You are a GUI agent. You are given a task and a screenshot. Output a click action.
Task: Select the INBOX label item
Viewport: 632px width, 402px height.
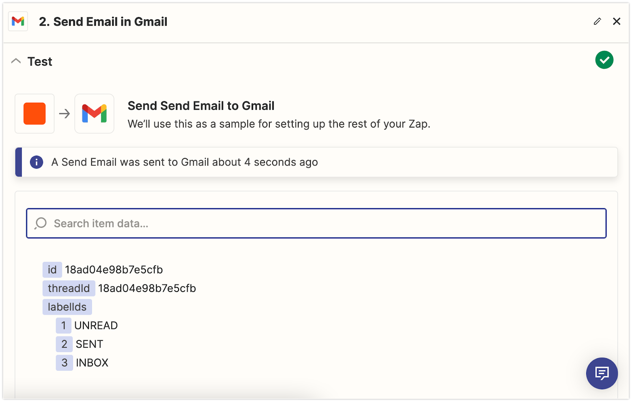click(92, 363)
